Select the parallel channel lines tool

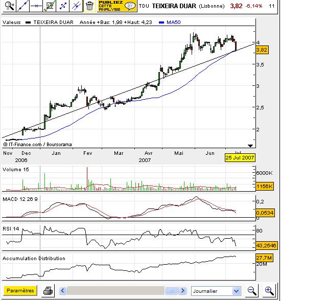75,6
